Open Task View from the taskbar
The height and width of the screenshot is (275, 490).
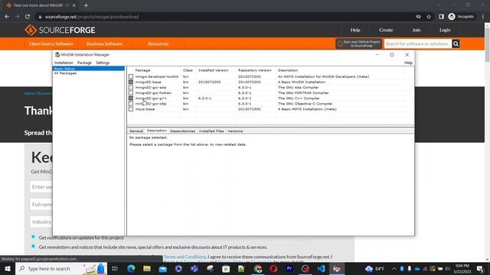coord(115,268)
